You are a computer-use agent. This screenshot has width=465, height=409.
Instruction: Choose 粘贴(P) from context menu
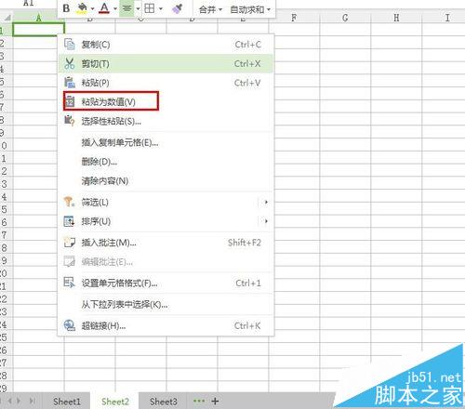(166, 83)
